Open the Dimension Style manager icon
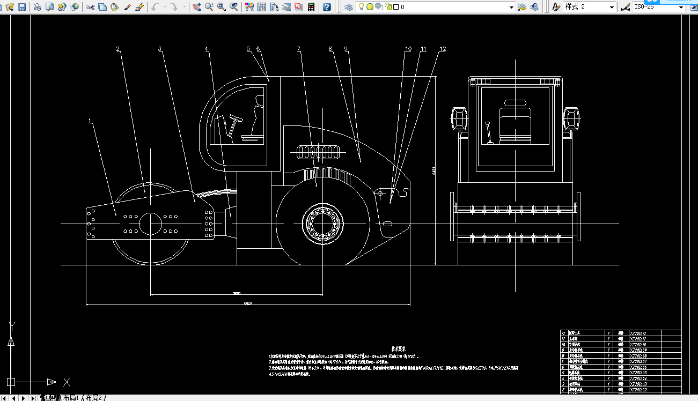This screenshot has height=401, width=698. pos(625,7)
